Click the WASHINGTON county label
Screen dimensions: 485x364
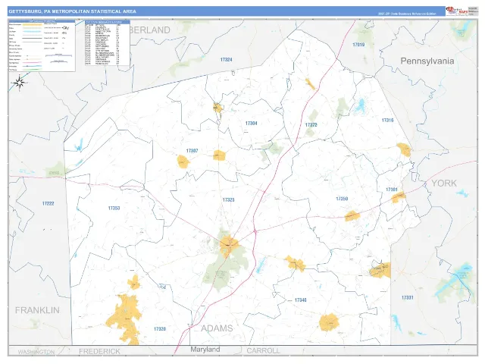(36, 352)
